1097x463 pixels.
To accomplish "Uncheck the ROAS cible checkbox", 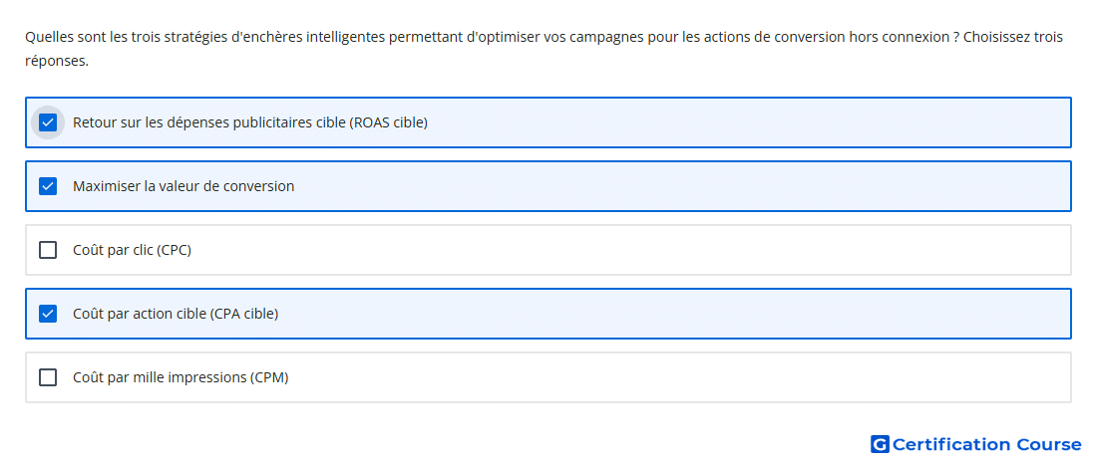I will click(48, 122).
